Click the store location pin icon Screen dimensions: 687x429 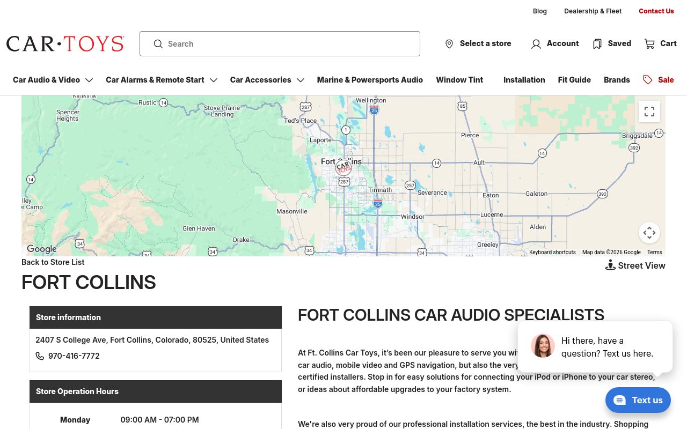449,44
